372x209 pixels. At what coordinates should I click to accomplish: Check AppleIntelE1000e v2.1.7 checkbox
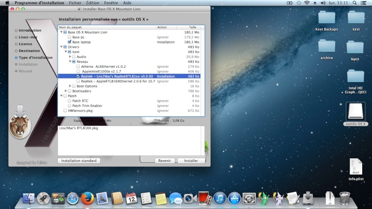(78, 72)
